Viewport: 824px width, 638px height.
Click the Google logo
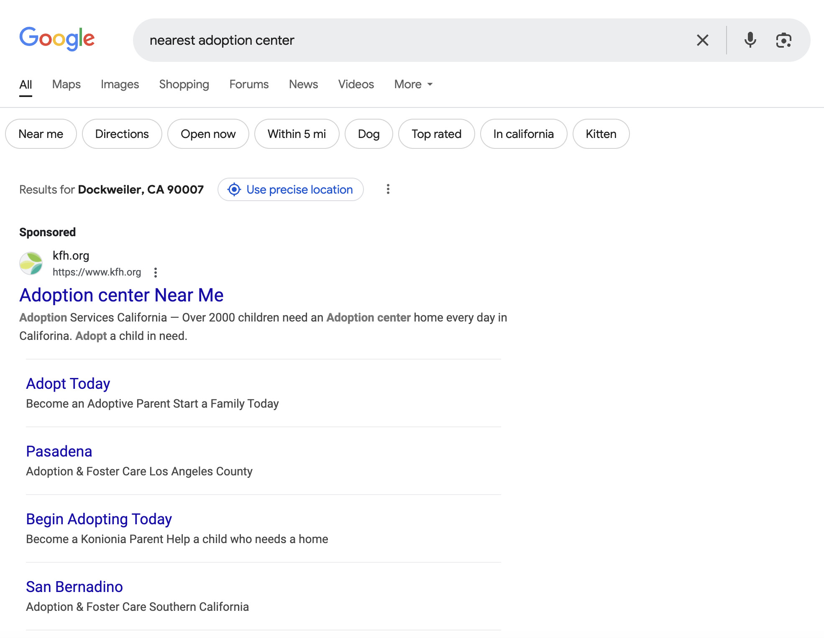pos(57,39)
